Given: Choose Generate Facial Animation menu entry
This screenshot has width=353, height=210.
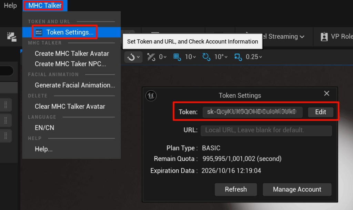Looking at the screenshot, I should coord(75,85).
